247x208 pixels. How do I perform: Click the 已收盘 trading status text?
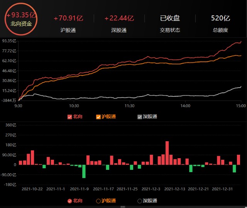point(170,18)
